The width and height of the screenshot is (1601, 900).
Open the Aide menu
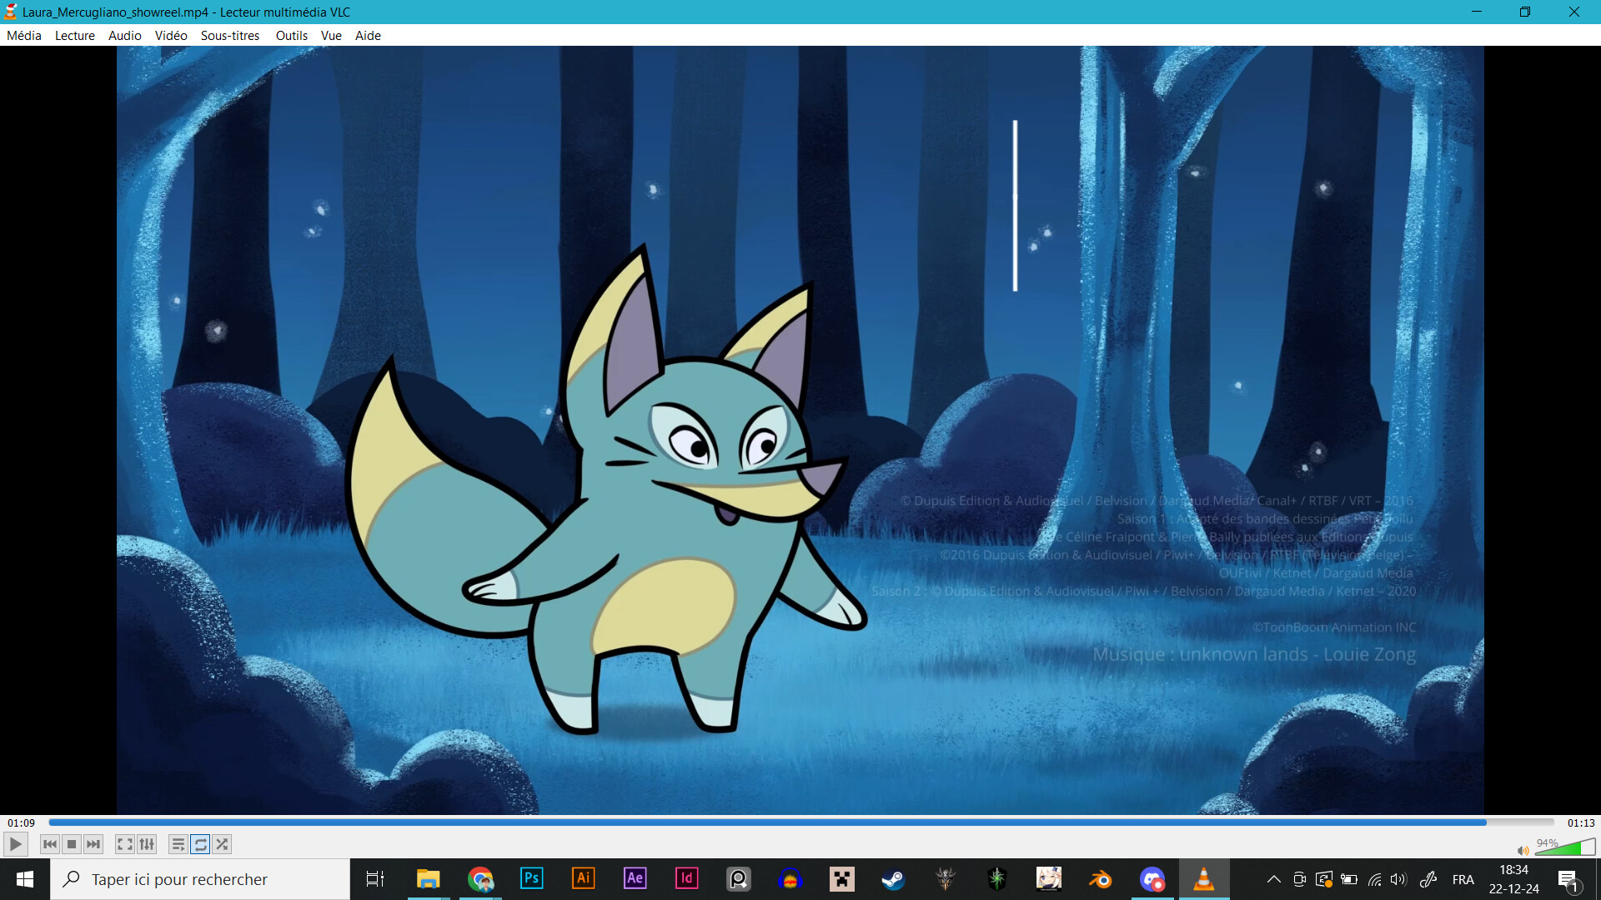click(x=368, y=35)
